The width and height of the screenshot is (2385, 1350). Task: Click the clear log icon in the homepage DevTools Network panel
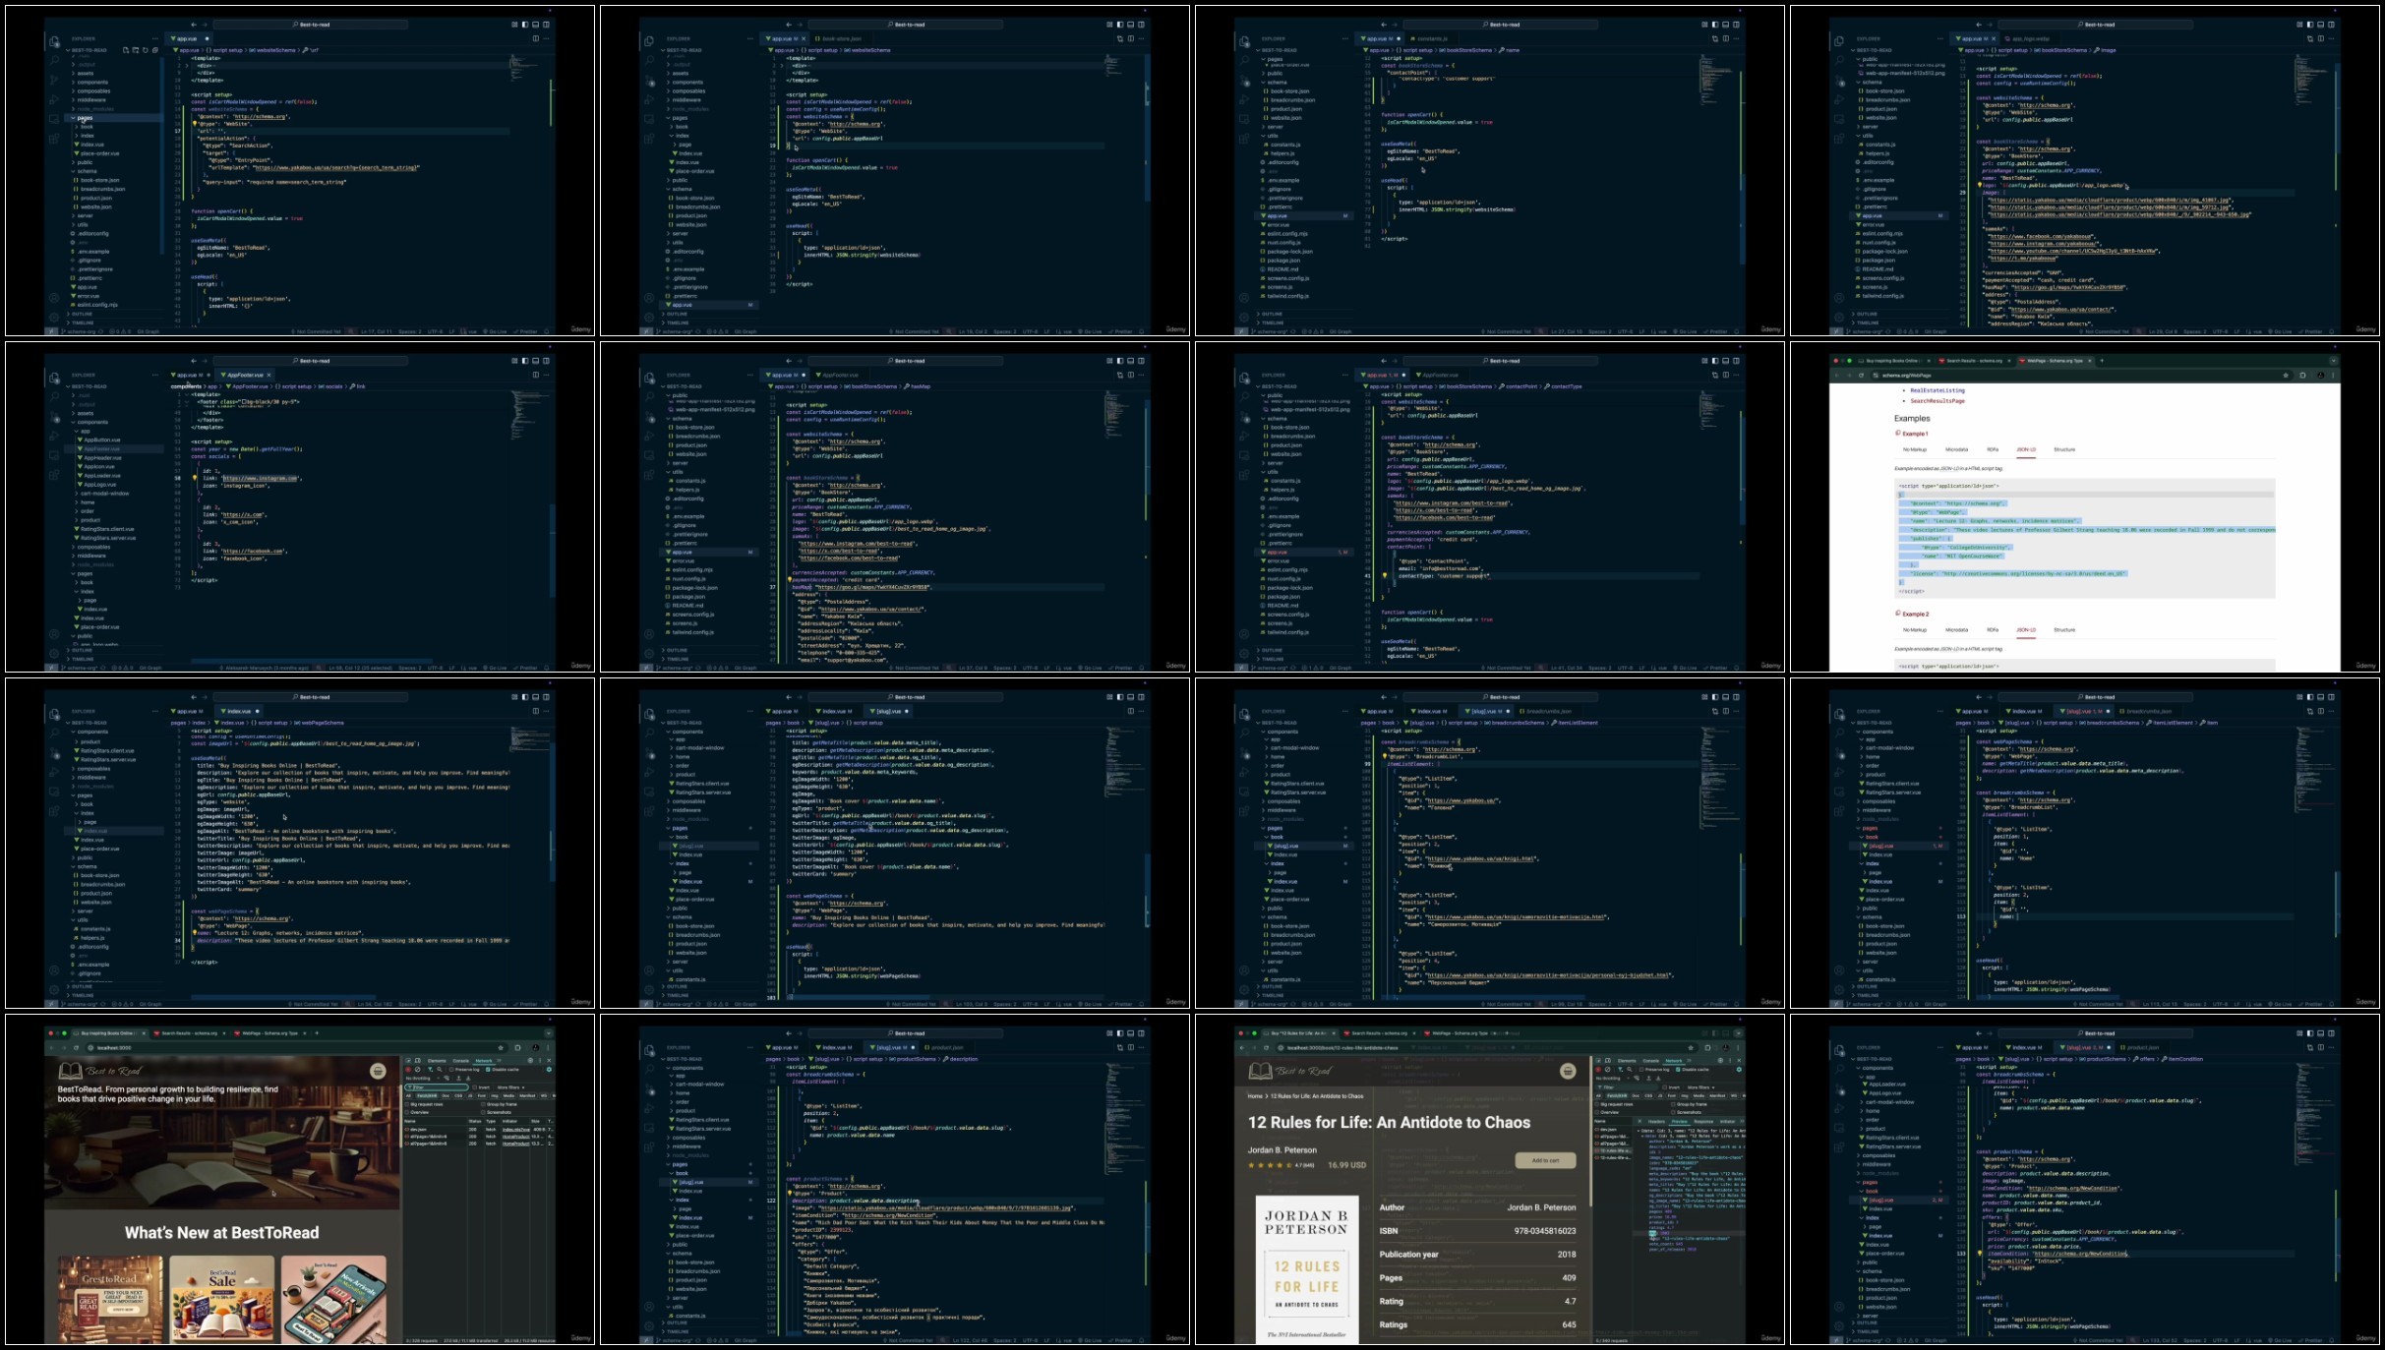point(418,1070)
